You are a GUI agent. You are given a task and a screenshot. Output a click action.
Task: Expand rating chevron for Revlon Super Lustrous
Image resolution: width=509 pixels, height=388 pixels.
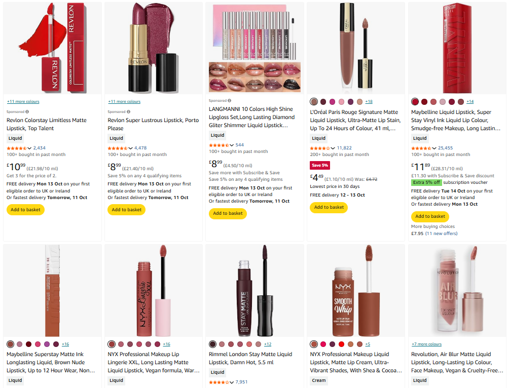pos(131,148)
